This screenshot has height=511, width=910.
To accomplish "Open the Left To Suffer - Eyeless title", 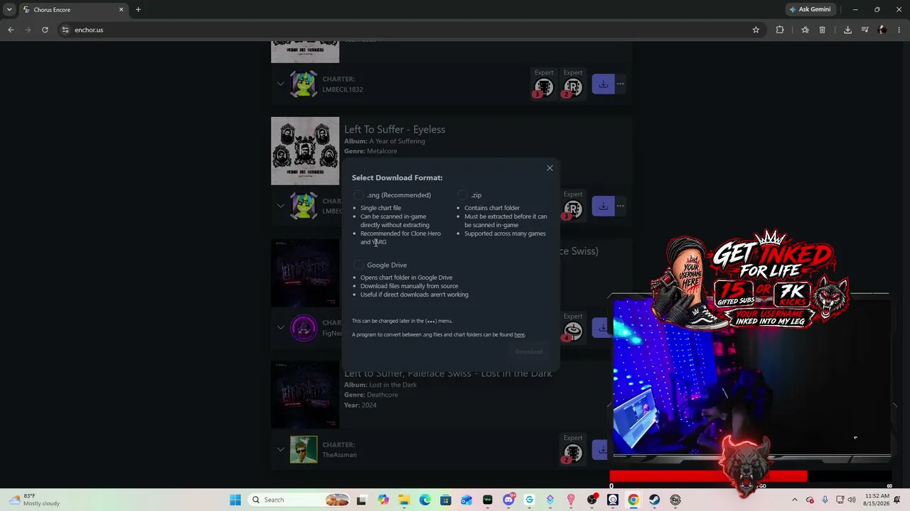I will coord(395,129).
